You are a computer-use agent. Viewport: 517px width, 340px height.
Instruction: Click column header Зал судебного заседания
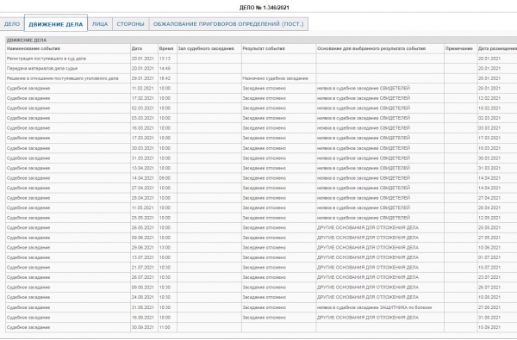(x=206, y=49)
